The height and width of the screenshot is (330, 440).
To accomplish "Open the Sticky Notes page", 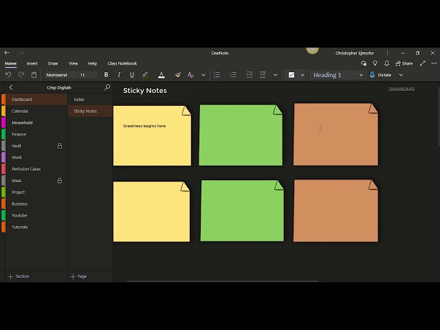I will pos(90,111).
